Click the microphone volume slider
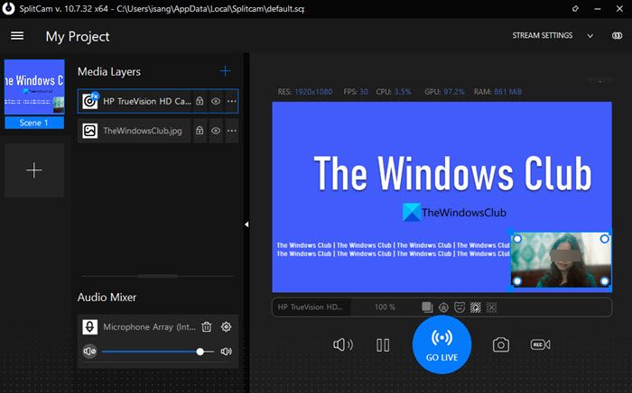Image resolution: width=632 pixels, height=393 pixels. [153, 352]
